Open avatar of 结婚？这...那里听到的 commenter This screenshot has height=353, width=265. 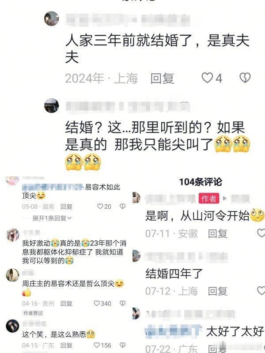coord(52,105)
